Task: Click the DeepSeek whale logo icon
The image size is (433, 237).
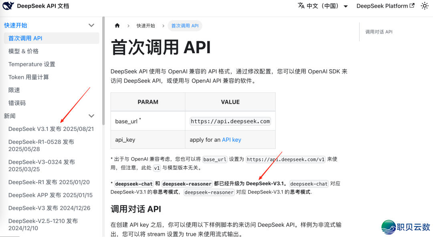Action: (x=8, y=6)
